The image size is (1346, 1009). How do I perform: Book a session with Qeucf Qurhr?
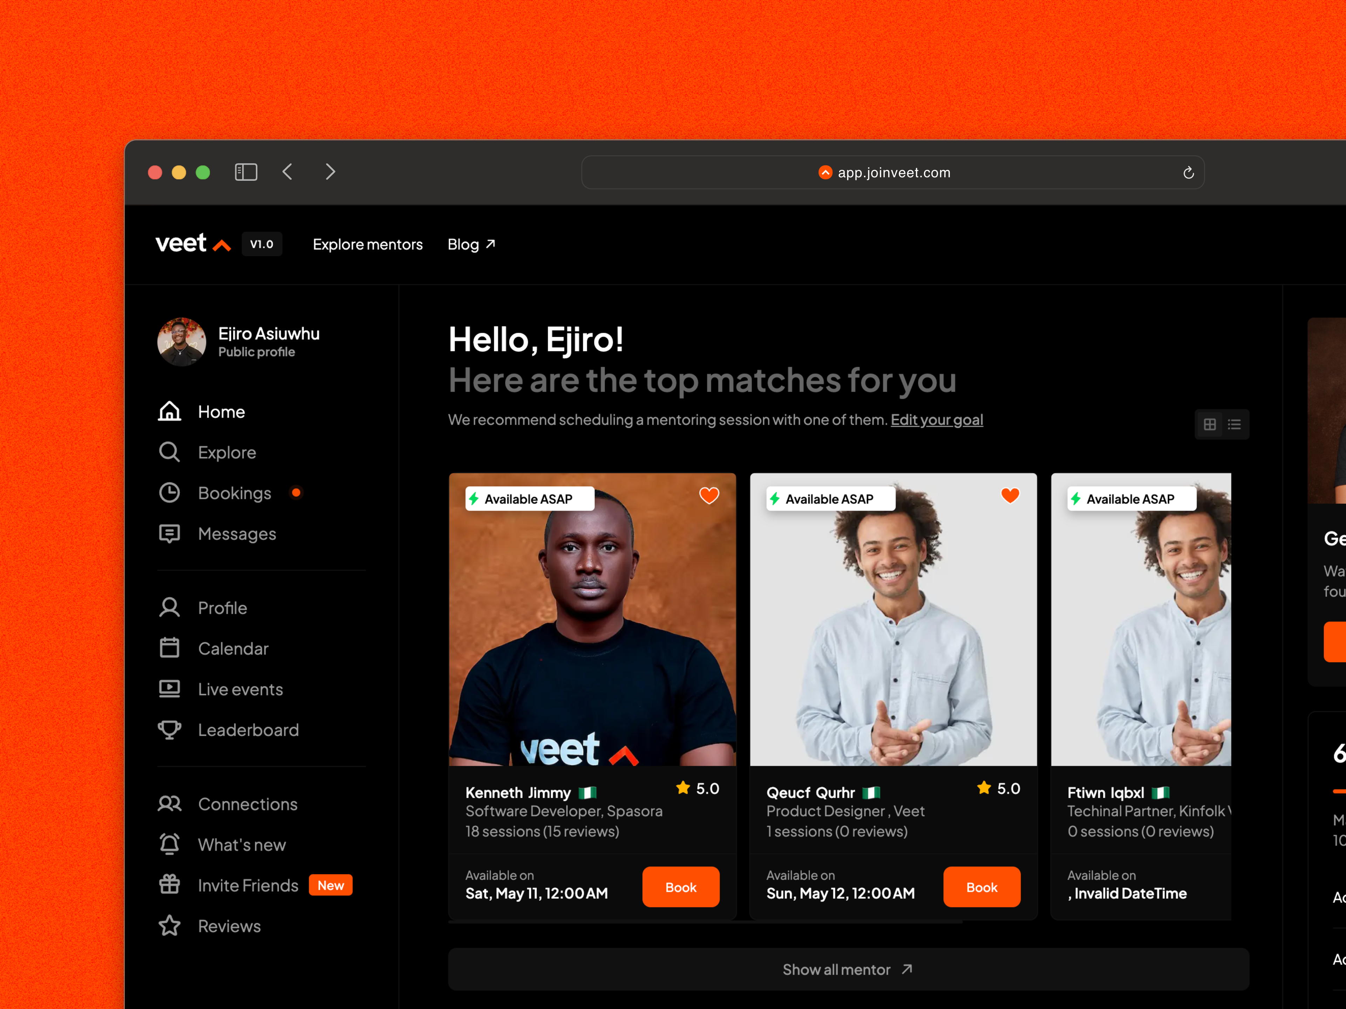(x=981, y=887)
